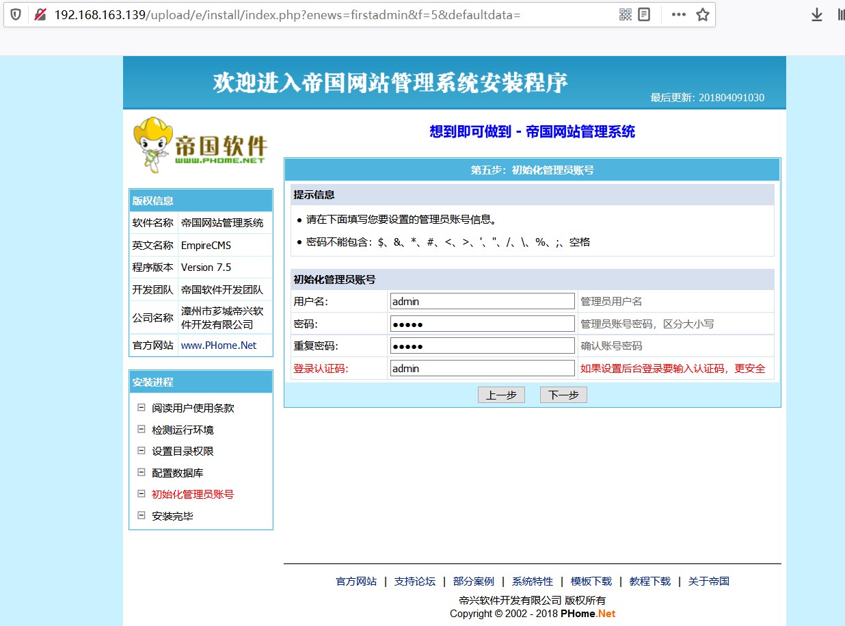Screen dimensions: 845x626
Task: Open the 模板下载 footer link
Action: click(x=591, y=581)
